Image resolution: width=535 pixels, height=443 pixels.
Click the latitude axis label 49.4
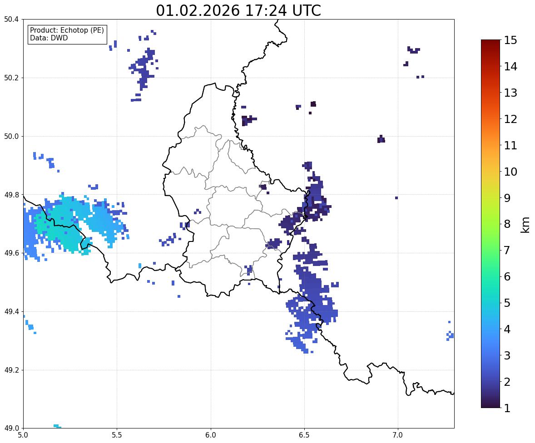click(x=11, y=312)
